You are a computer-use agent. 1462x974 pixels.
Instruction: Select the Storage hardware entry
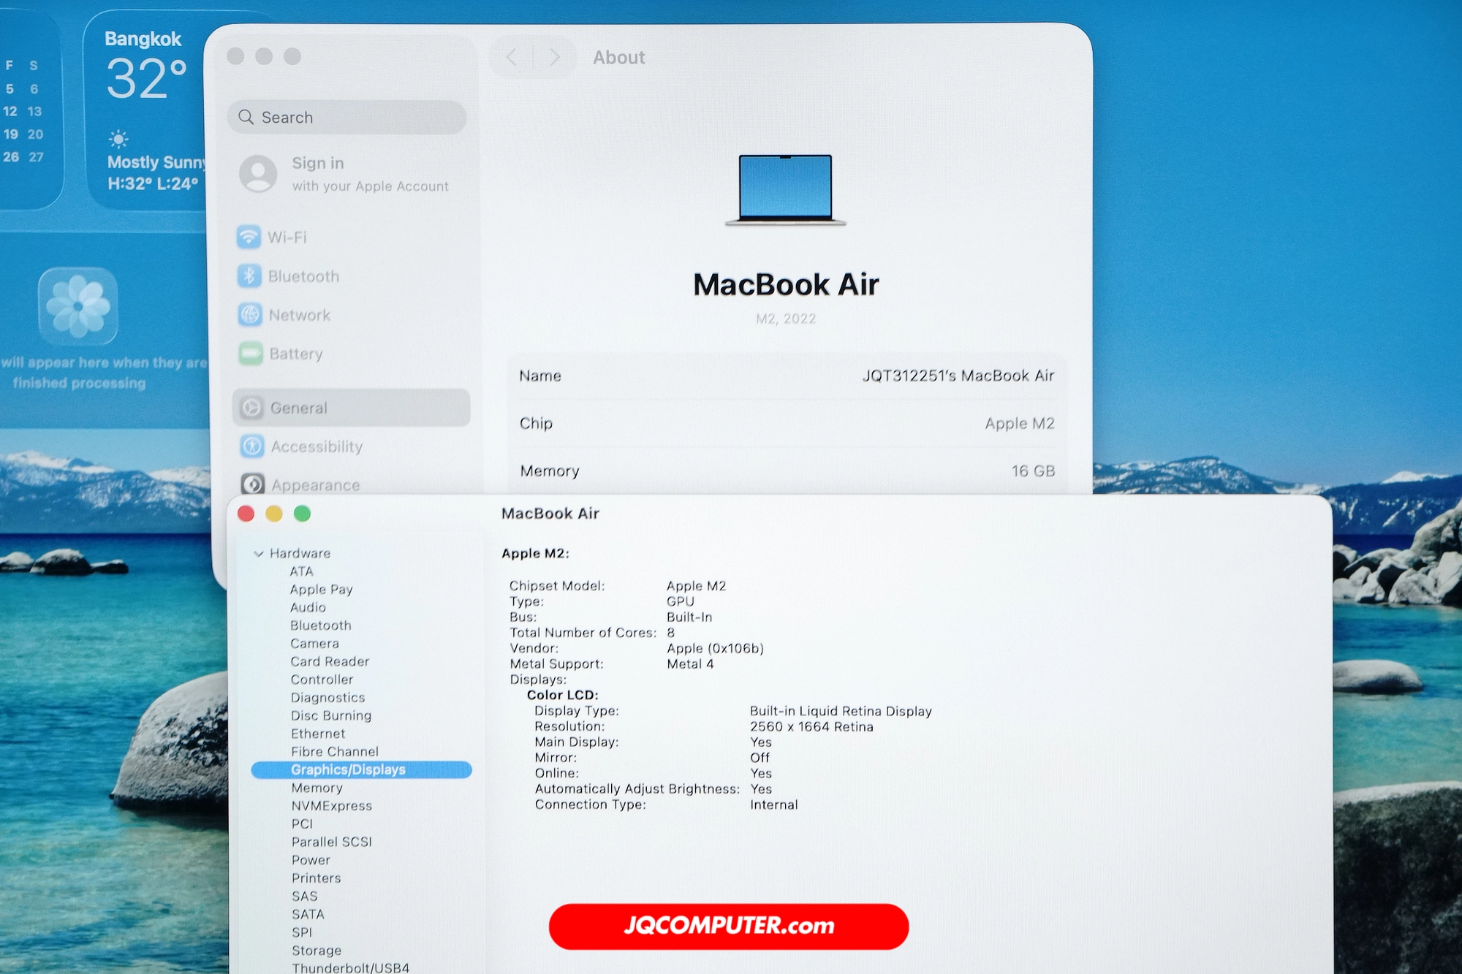(x=316, y=950)
